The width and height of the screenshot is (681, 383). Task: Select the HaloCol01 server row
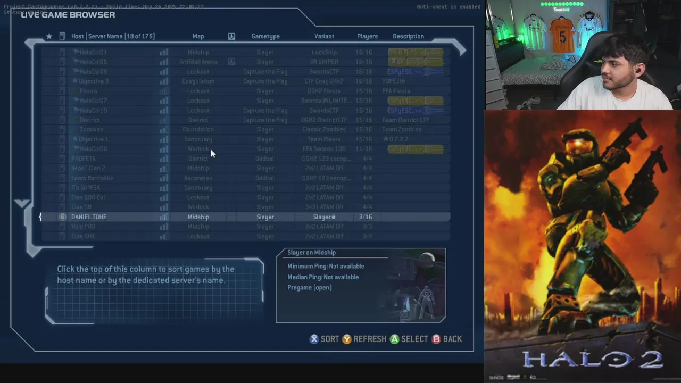pos(246,52)
